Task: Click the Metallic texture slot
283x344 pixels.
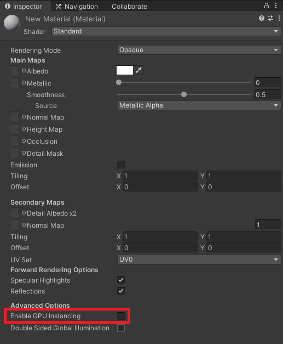Action: [15, 83]
